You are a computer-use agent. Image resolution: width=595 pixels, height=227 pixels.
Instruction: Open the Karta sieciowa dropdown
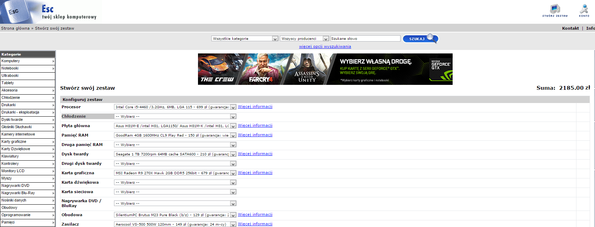[x=175, y=192]
